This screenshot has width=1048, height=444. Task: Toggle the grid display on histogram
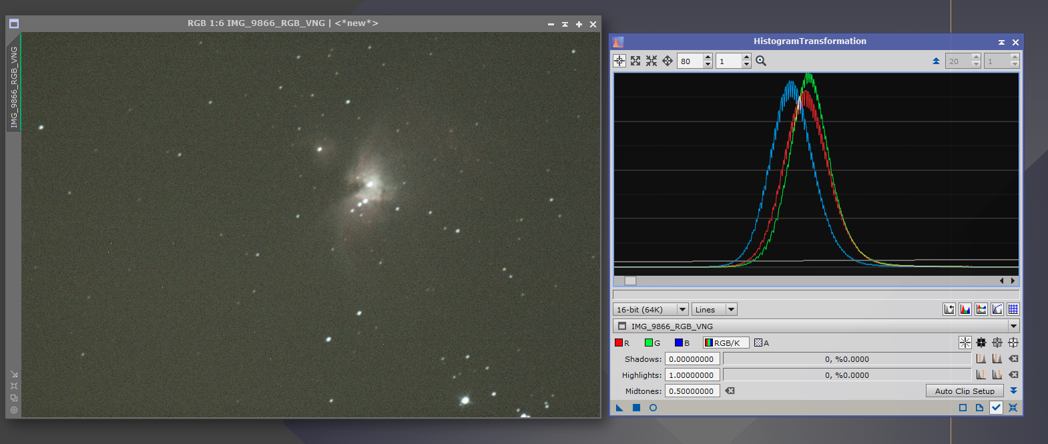pos(1013,309)
